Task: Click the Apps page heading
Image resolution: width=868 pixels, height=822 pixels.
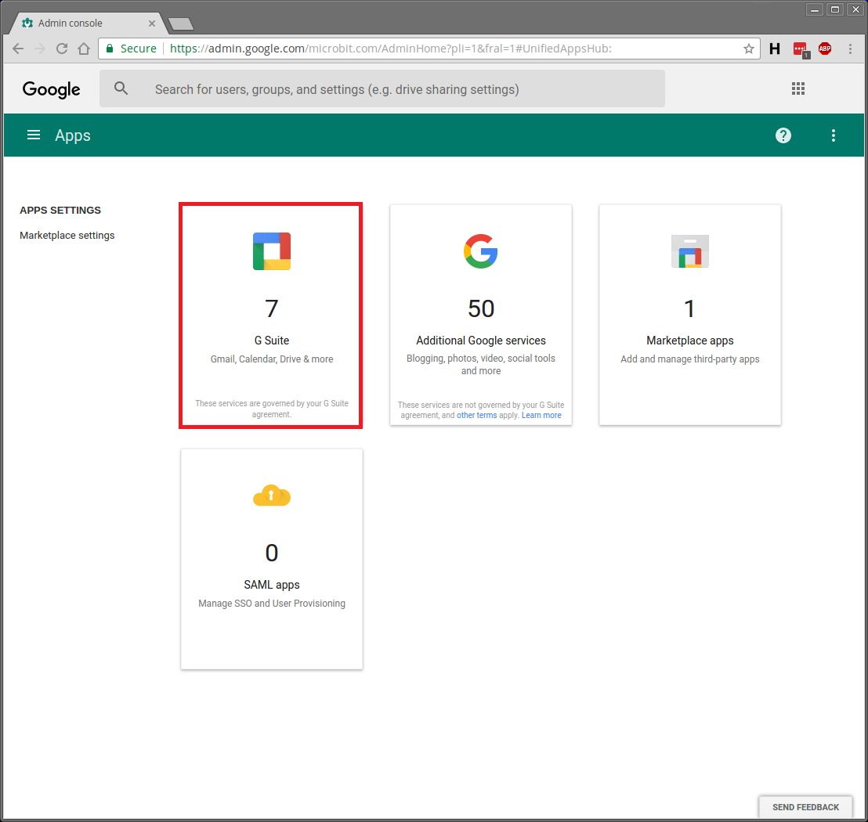Action: click(73, 135)
